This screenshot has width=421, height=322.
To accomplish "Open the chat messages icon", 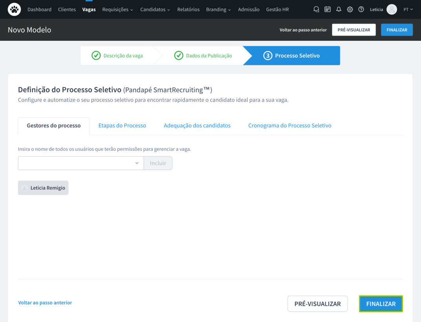I will click(316, 9).
